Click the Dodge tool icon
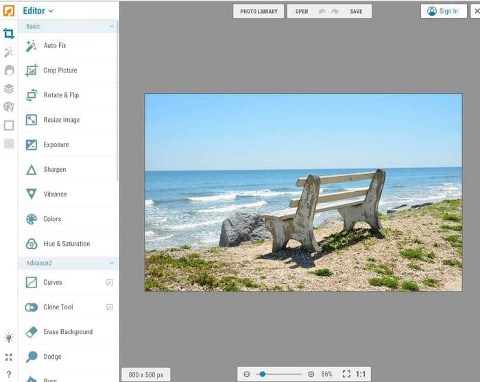The height and width of the screenshot is (382, 480). (32, 357)
